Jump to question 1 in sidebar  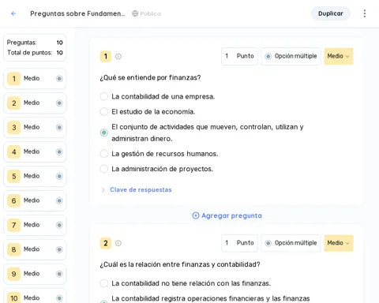pos(35,78)
